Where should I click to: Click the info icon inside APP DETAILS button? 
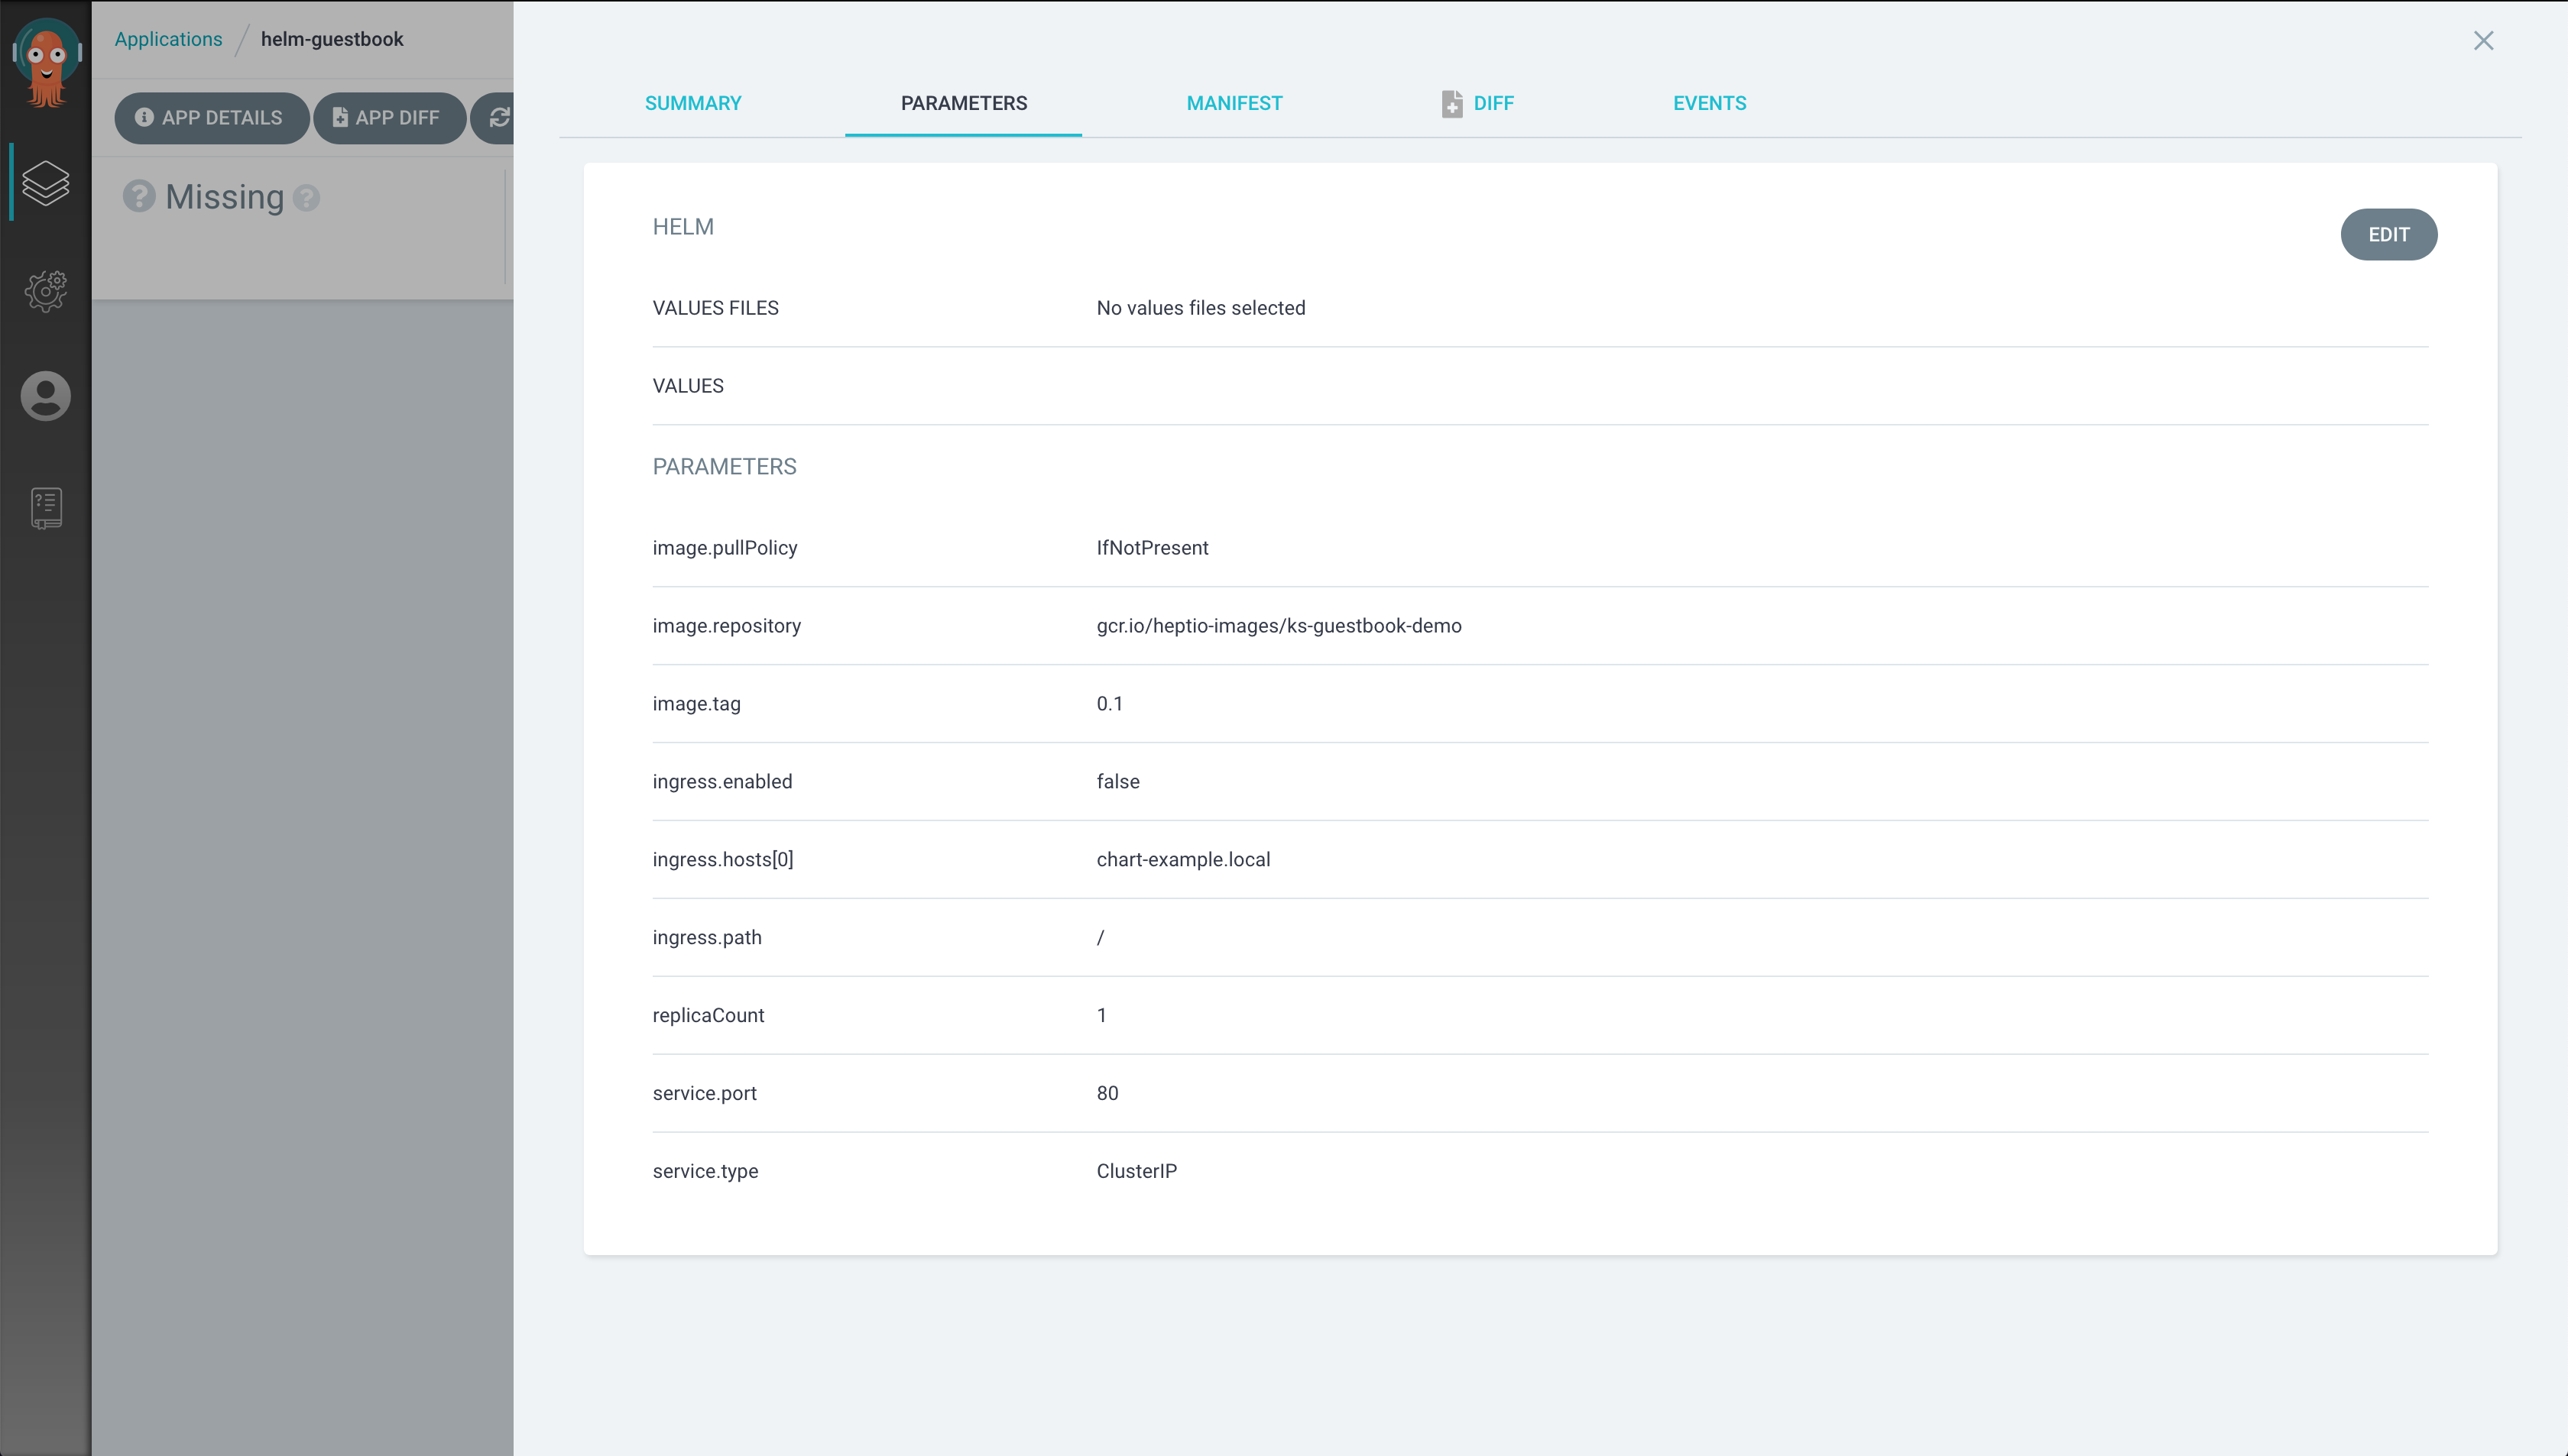pyautogui.click(x=145, y=117)
